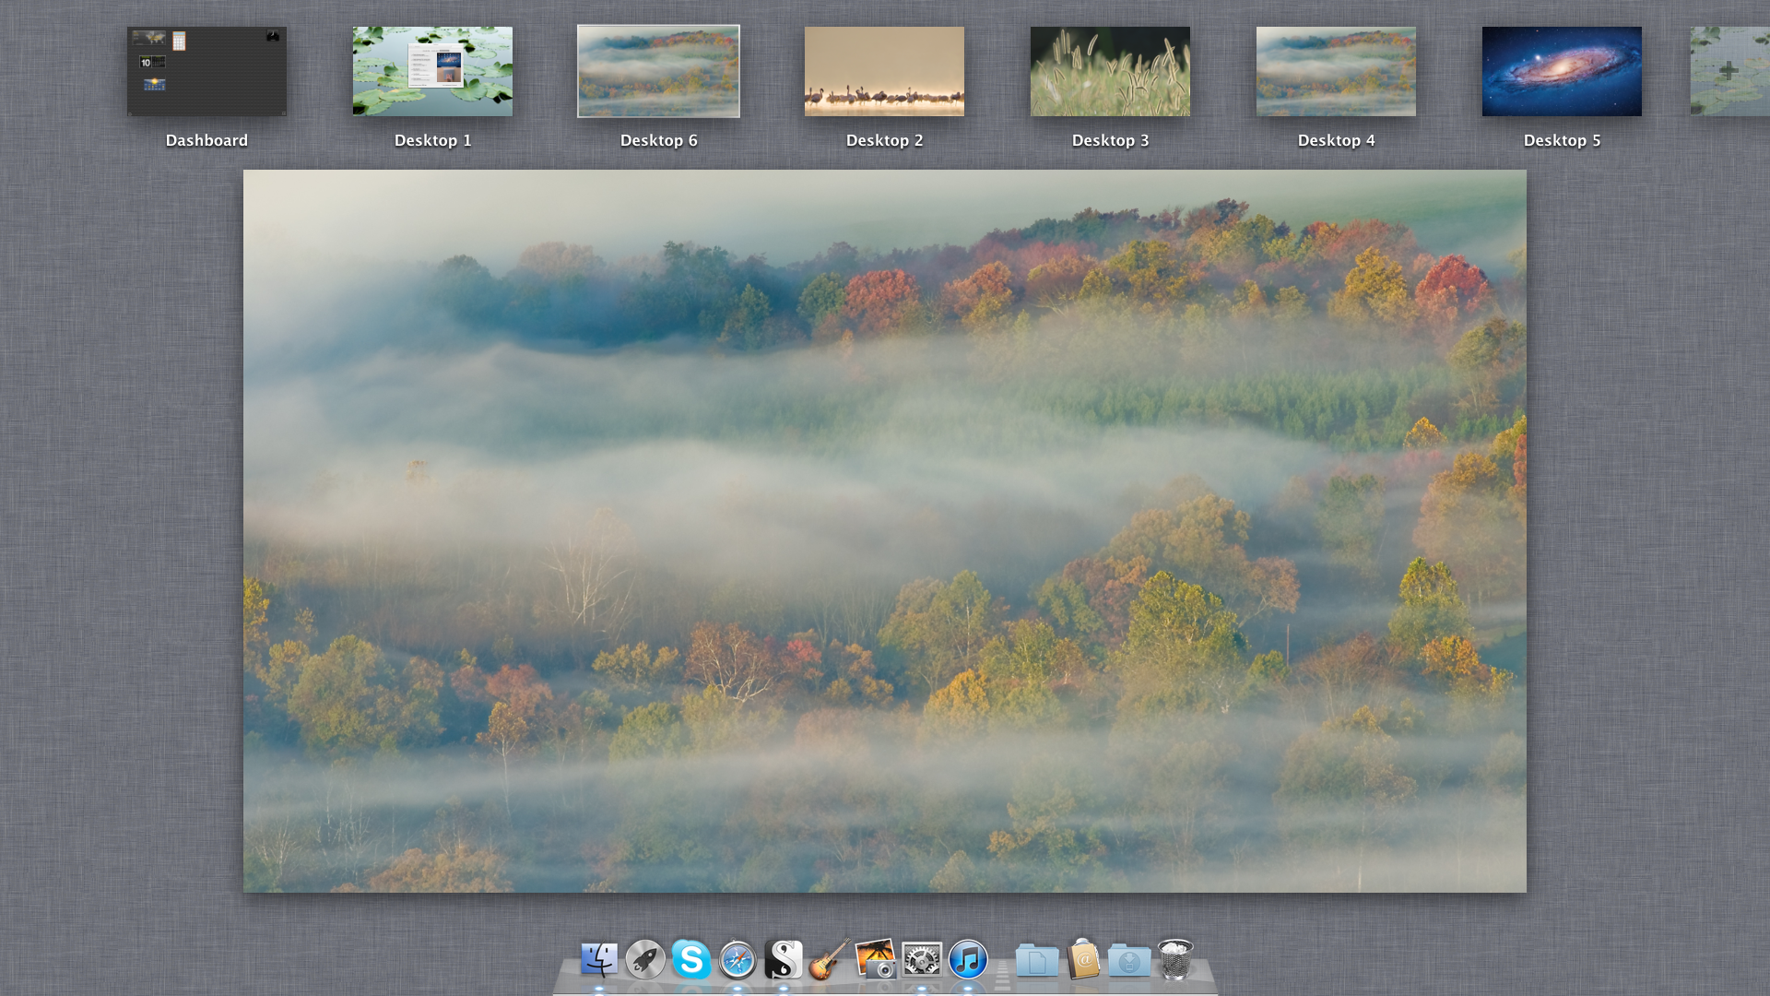Open System Preferences gear icon

point(922,959)
